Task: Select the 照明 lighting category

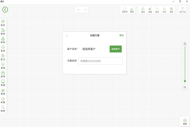Action: pyautogui.click(x=3, y=66)
